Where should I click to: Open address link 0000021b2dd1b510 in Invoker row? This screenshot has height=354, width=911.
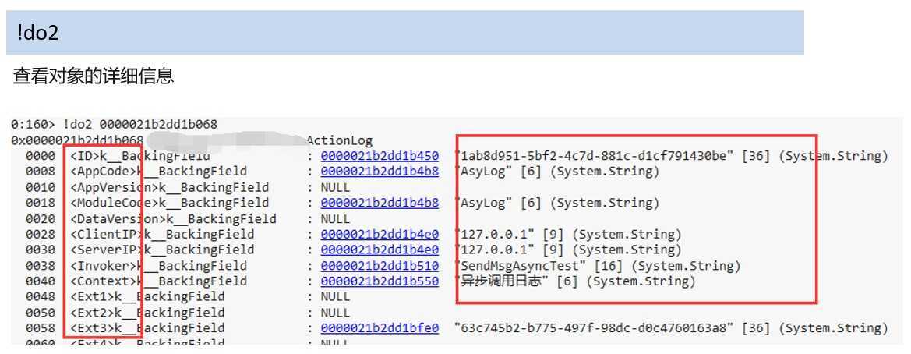coord(380,266)
